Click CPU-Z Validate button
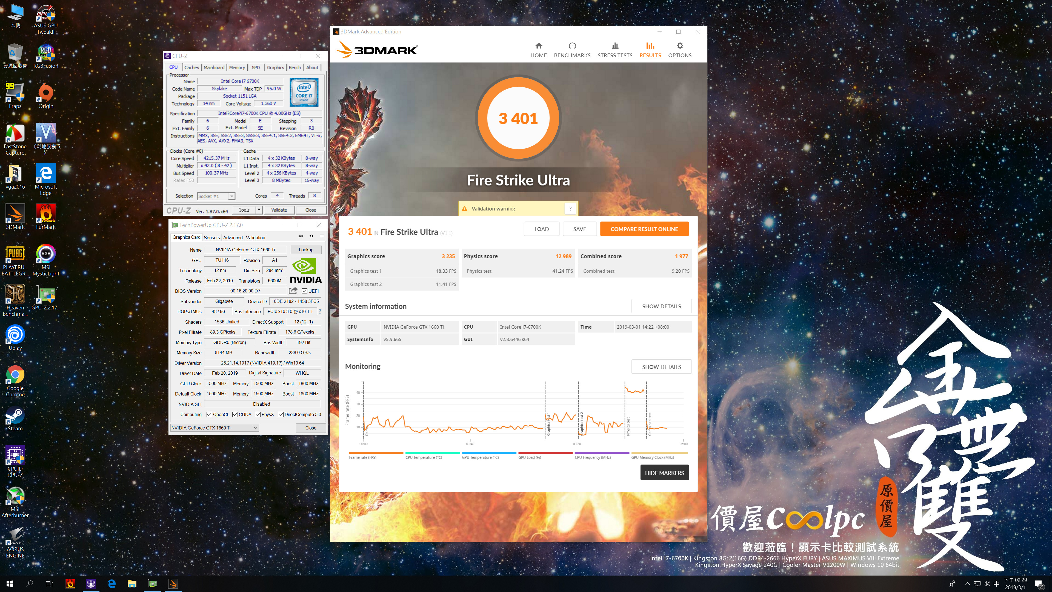The image size is (1052, 592). (279, 210)
